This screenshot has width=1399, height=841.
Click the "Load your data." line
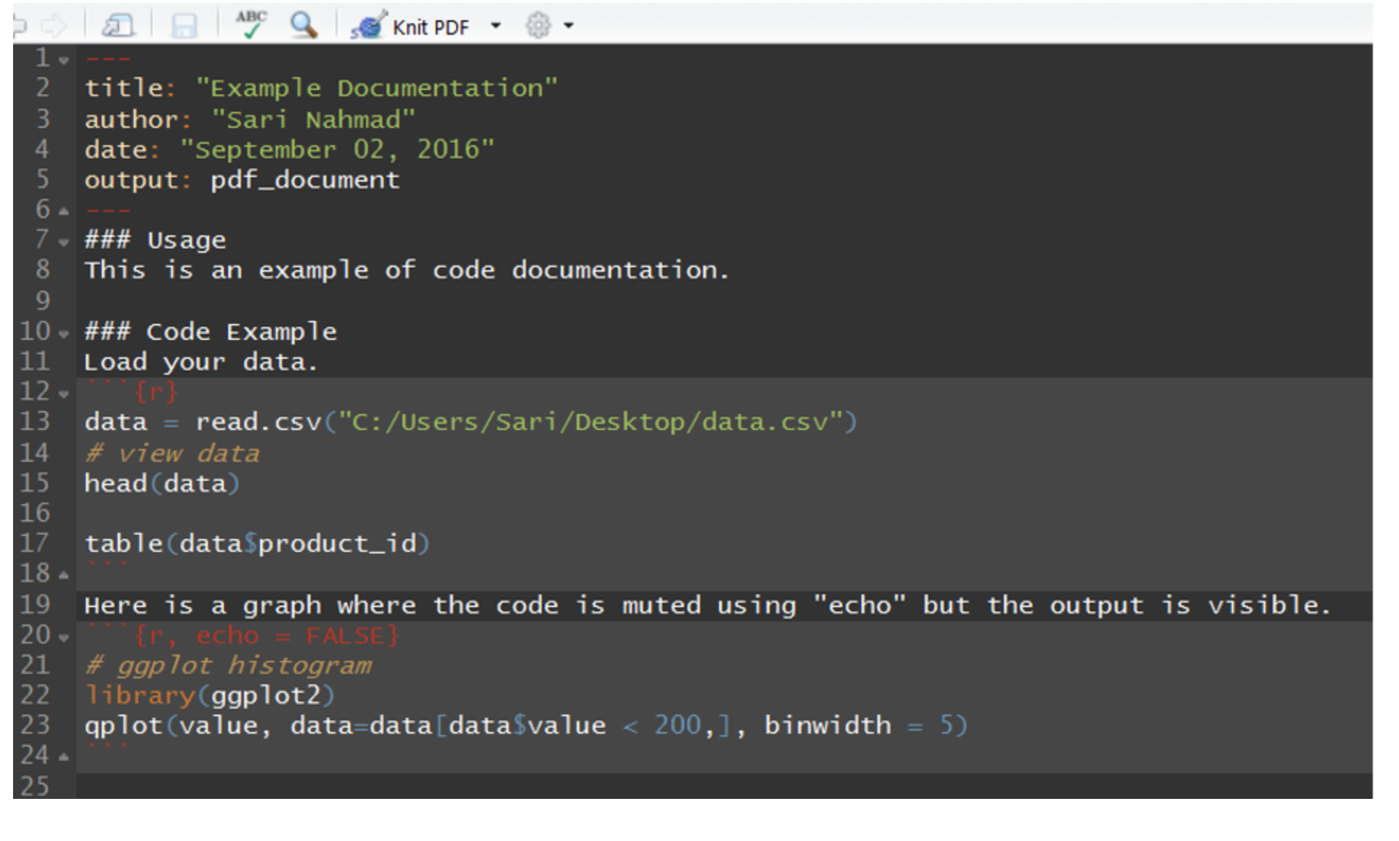[x=201, y=362]
